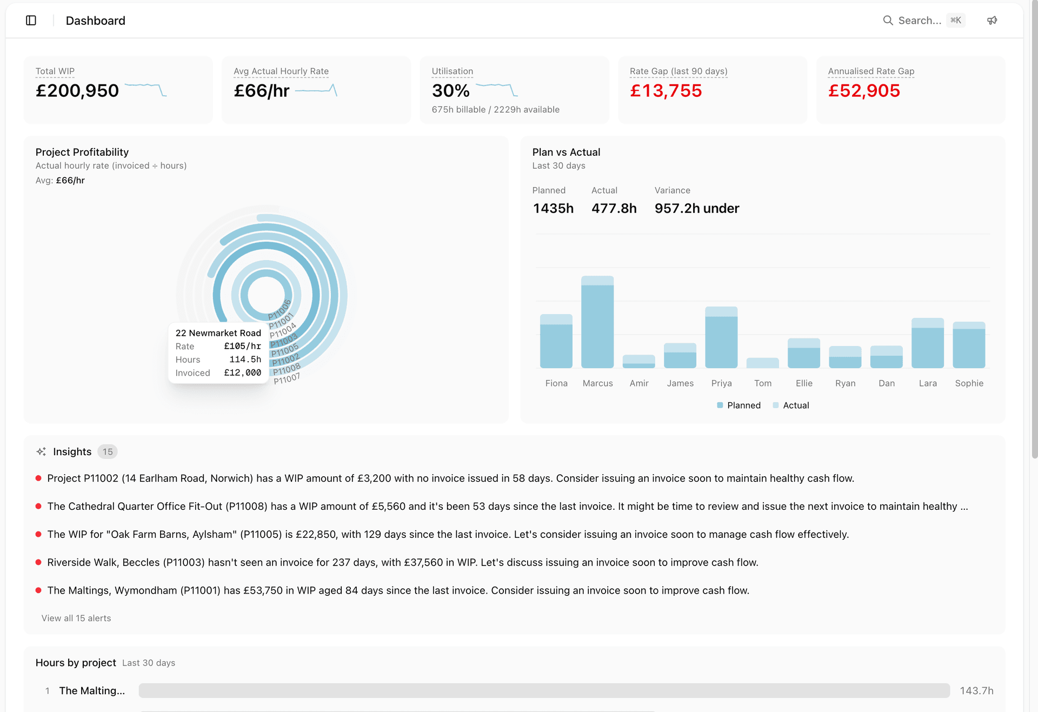The image size is (1038, 712).
Task: Click the Total WIP sparkline
Action: (x=145, y=90)
